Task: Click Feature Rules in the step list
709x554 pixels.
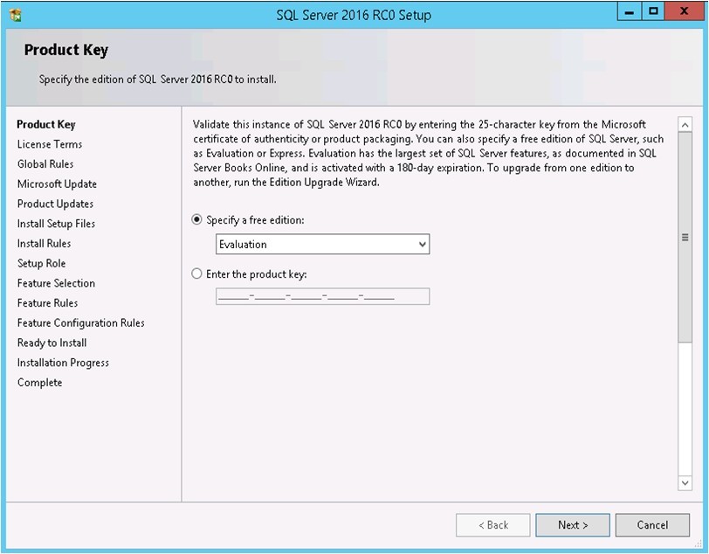Action: (x=47, y=303)
